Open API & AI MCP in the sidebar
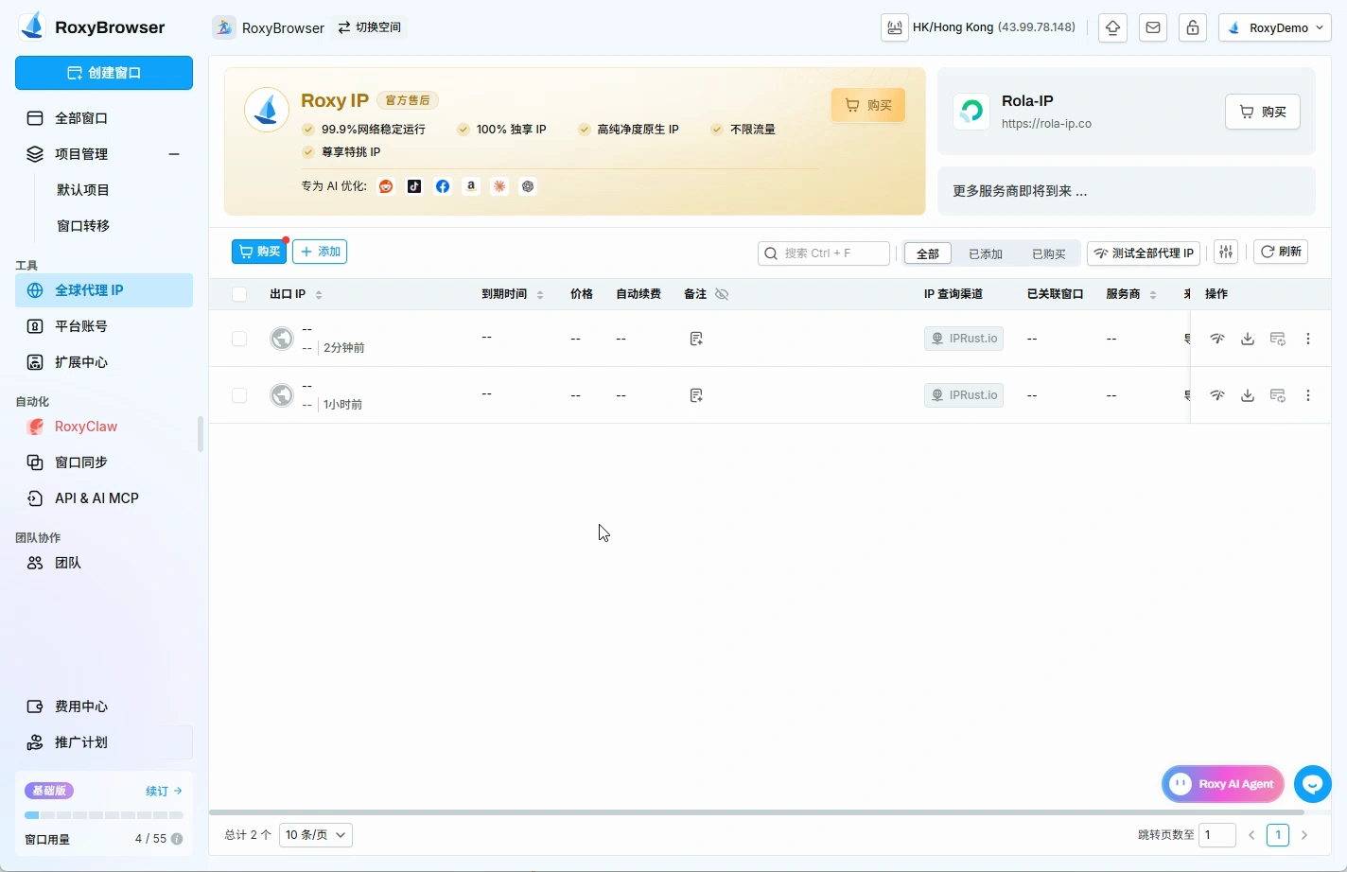 [x=104, y=498]
